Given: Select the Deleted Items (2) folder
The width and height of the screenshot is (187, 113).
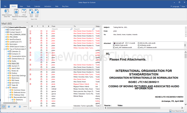Looking at the screenshot, I should [x=18, y=59].
